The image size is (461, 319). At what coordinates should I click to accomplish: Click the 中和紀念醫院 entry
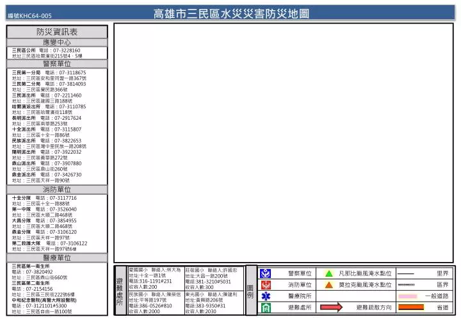[44, 300]
